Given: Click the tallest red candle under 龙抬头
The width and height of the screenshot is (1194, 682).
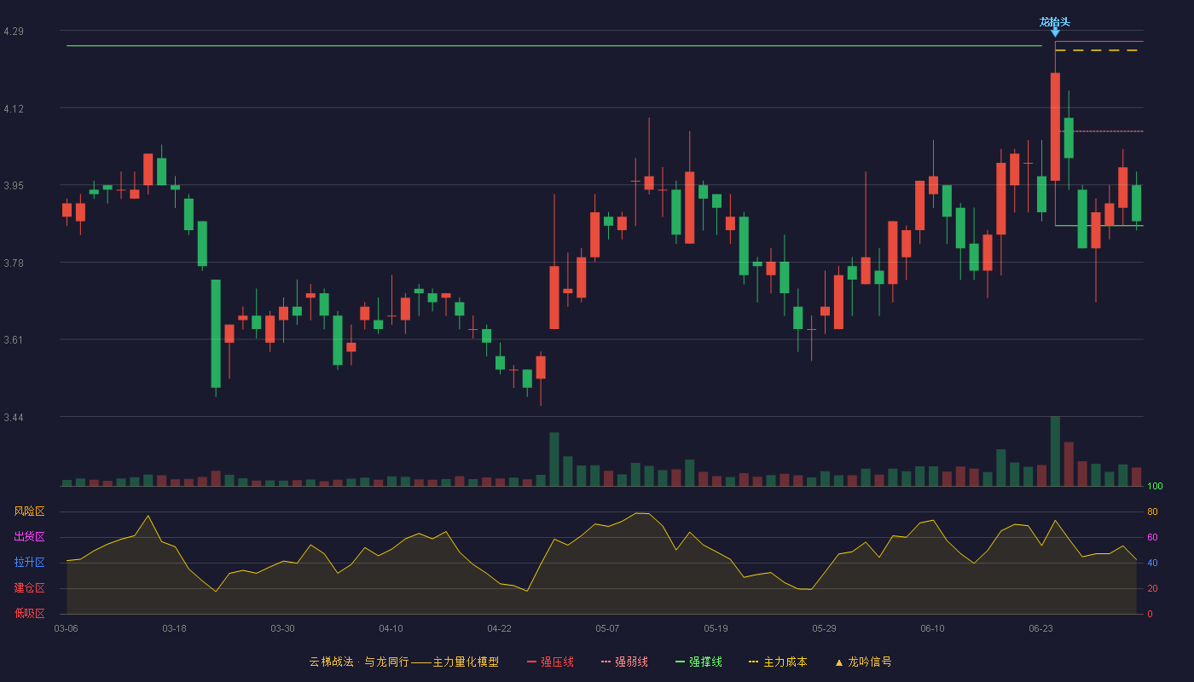Looking at the screenshot, I should pyautogui.click(x=1055, y=127).
